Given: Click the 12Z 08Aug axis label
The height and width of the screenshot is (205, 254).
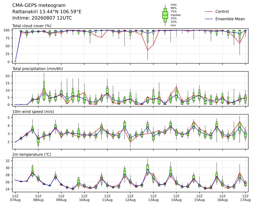Looking at the screenshot, I should coord(38,198).
